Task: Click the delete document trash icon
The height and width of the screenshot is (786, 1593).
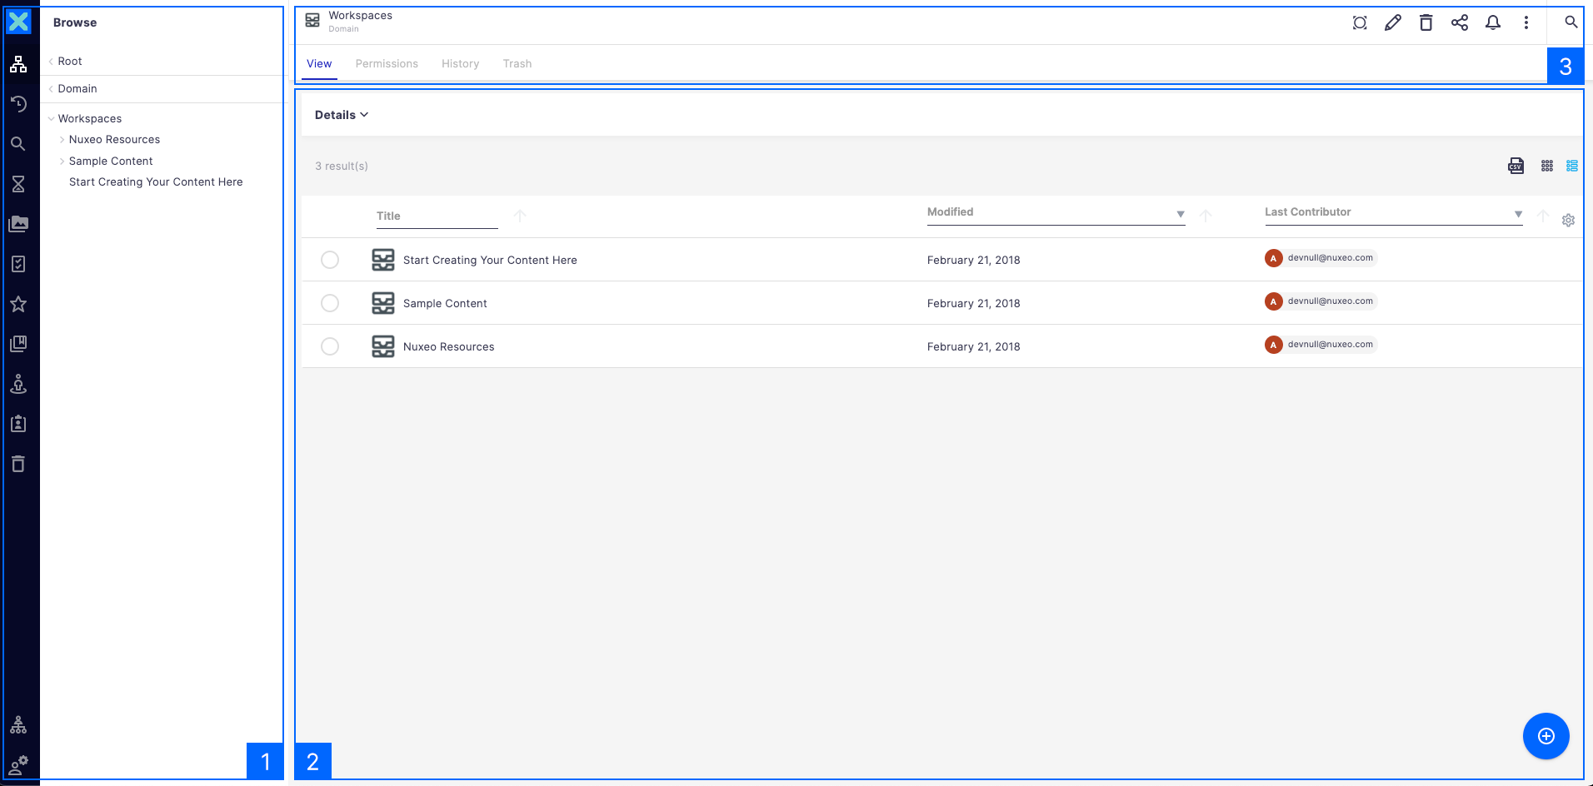Action: (x=1426, y=22)
